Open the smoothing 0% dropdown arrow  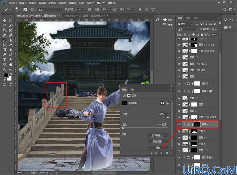coord(135,9)
